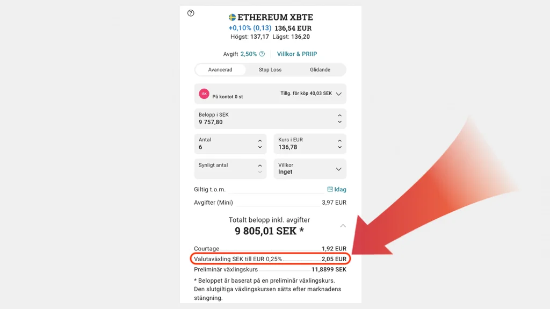Increase the Kurs i EUR price
The width and height of the screenshot is (550, 309).
(339, 140)
